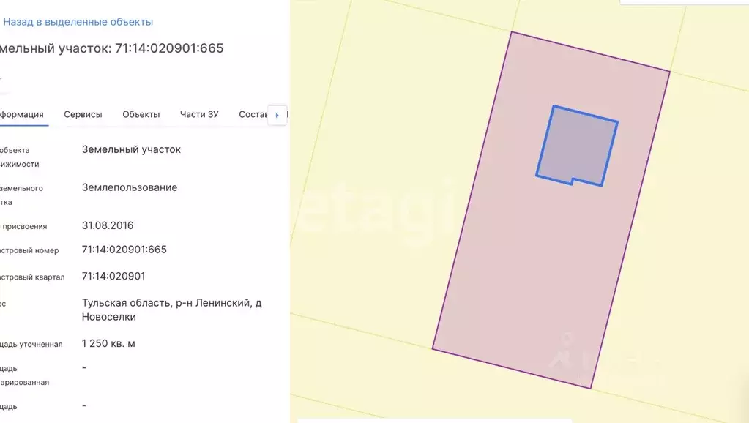Focus the white search box above the map
The width and height of the screenshot is (749, 423).
[684, 2]
